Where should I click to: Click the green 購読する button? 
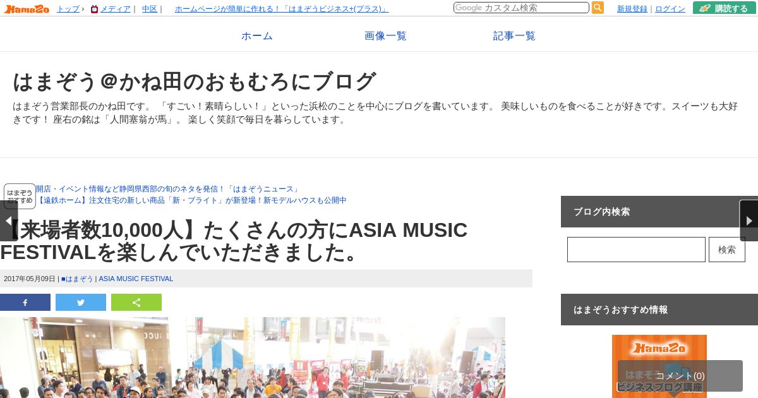point(725,8)
